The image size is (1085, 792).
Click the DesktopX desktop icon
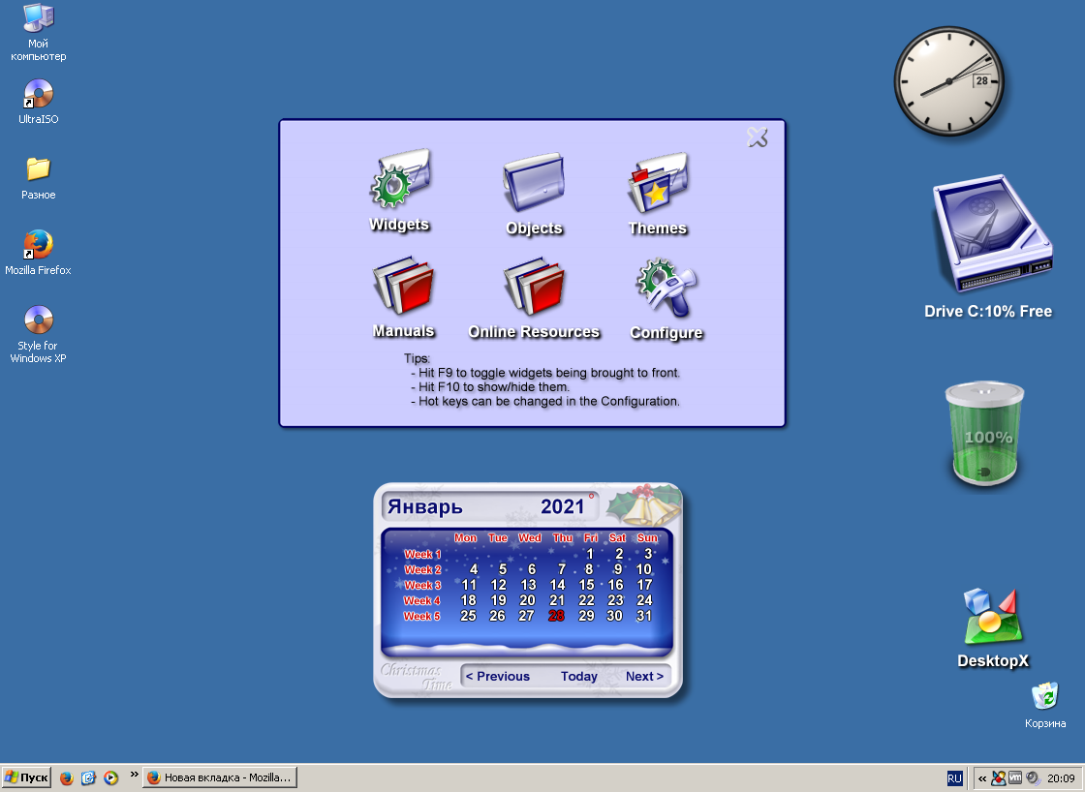tap(993, 620)
